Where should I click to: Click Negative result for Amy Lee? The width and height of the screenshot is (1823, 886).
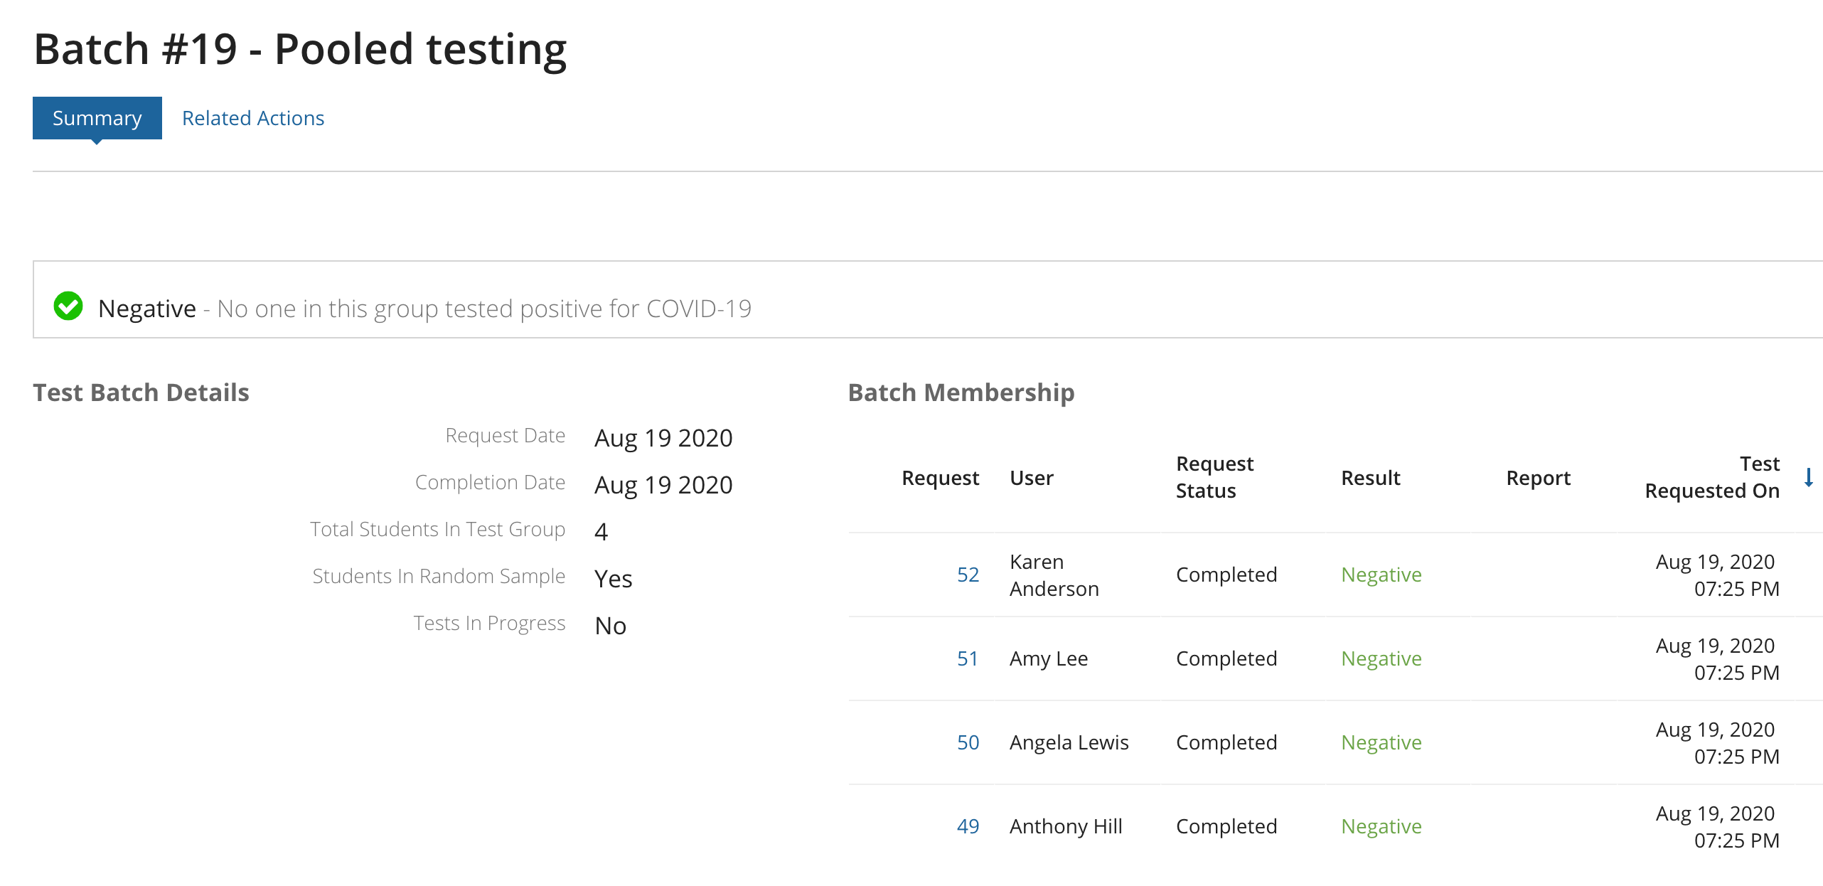tap(1381, 658)
